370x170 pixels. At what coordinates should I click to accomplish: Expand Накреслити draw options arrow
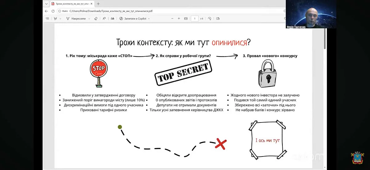pyautogui.click(x=89, y=19)
